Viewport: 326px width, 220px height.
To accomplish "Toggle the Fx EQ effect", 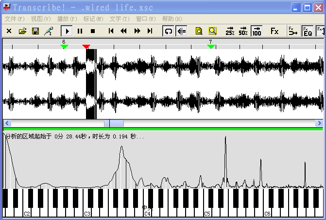I will coord(308,31).
